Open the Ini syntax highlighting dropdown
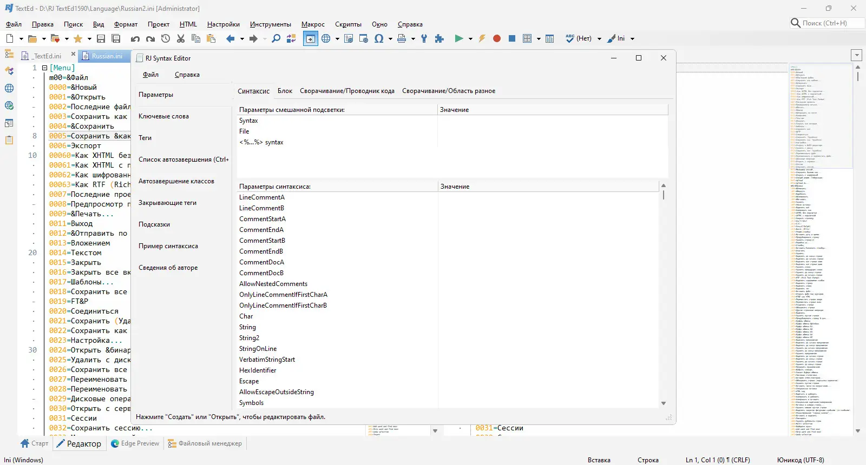 632,39
